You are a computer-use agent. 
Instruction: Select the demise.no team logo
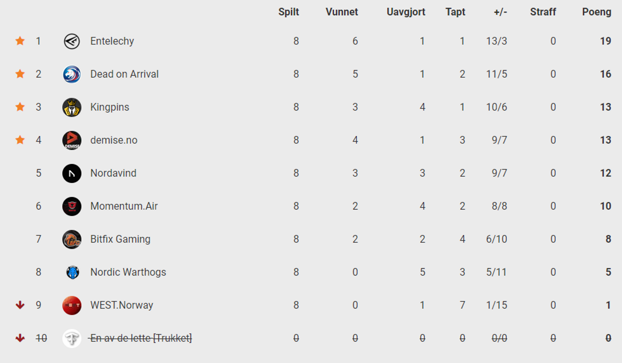tap(72, 140)
